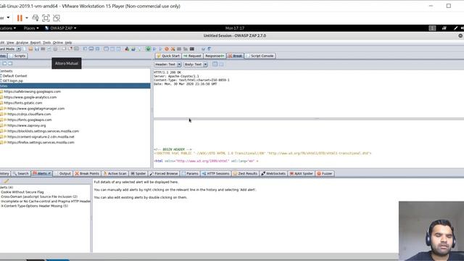Screen dimensions: 464x261
Task: Open the AJAX Spider tab
Action: click(x=302, y=173)
